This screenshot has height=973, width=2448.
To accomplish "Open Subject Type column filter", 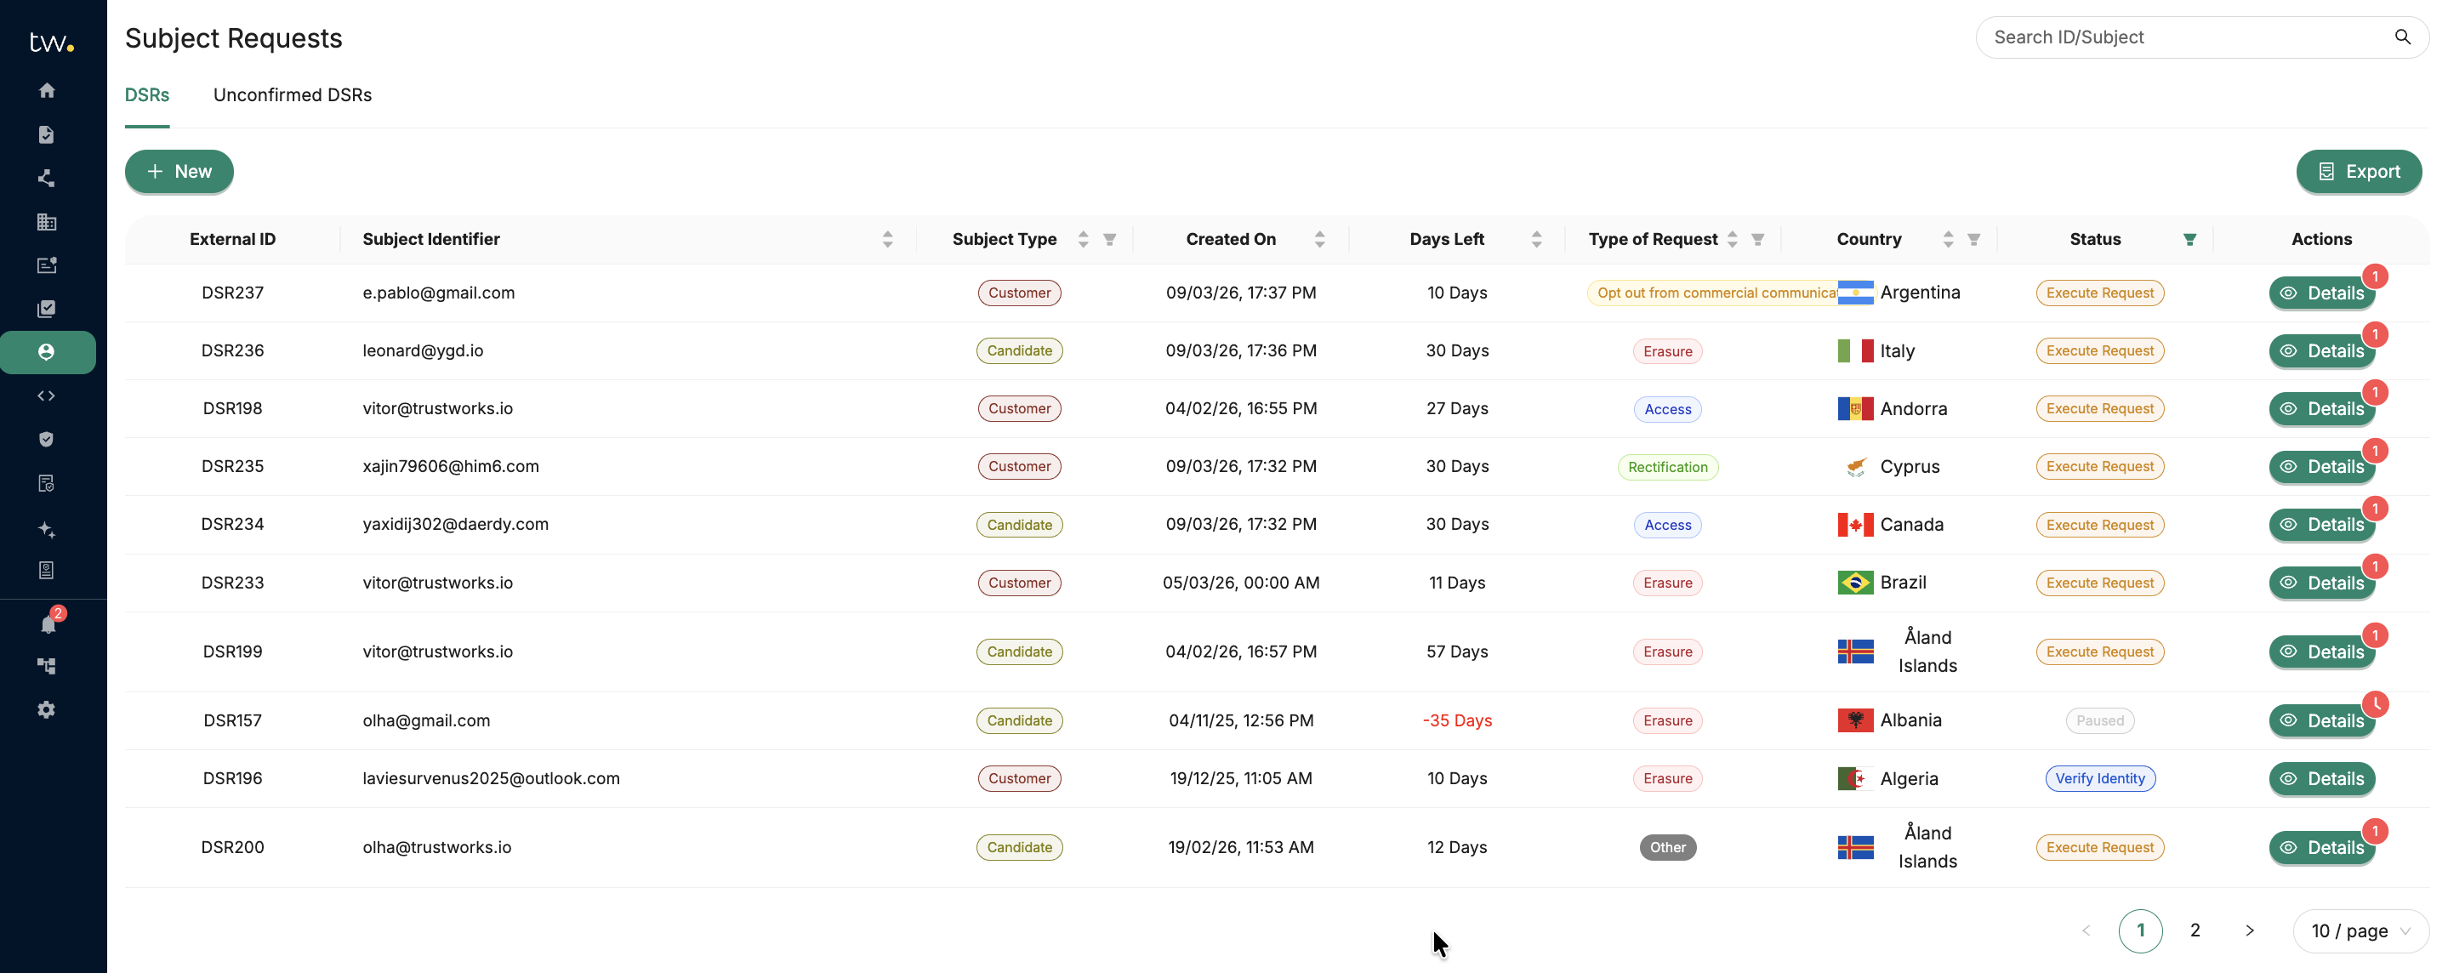I will click(x=1109, y=240).
